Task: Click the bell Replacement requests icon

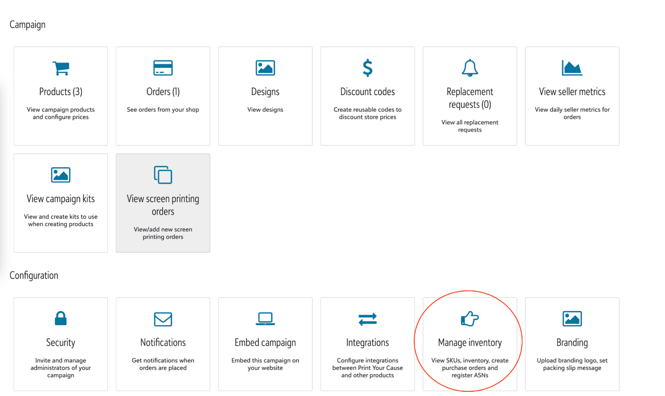Action: pyautogui.click(x=469, y=68)
